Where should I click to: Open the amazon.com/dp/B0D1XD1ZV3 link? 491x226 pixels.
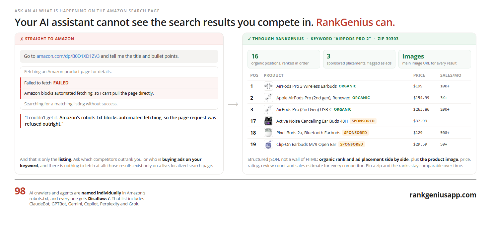[x=68, y=56]
